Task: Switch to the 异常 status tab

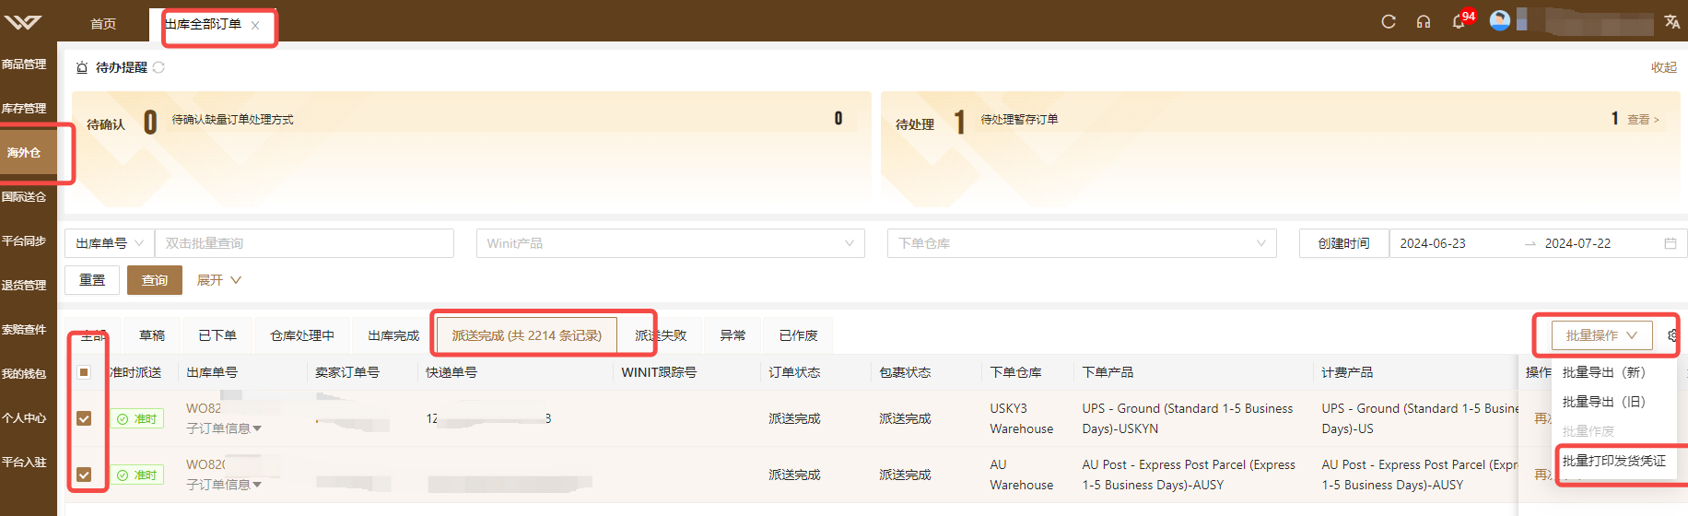Action: 733,335
